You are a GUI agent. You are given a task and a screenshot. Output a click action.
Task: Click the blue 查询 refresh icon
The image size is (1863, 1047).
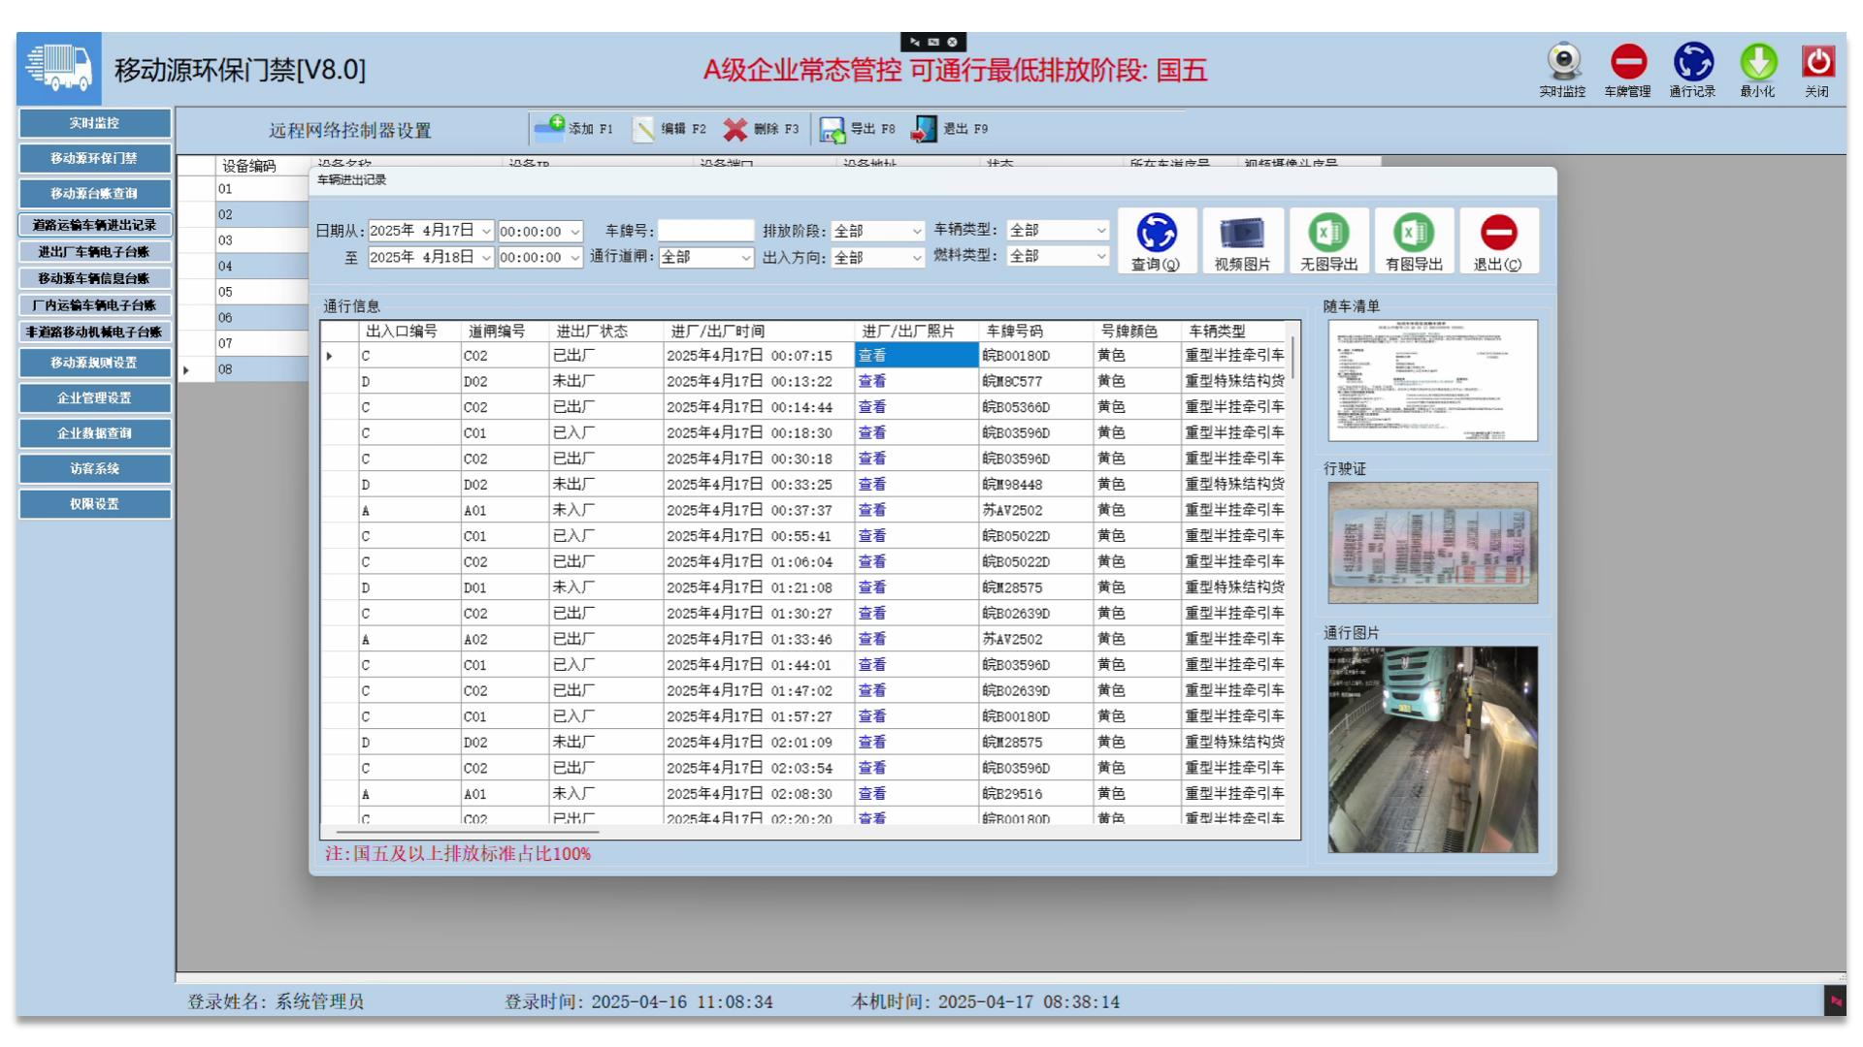click(x=1157, y=233)
